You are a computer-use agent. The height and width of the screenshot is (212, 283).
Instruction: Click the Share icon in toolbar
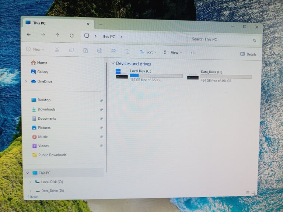[x=113, y=51]
